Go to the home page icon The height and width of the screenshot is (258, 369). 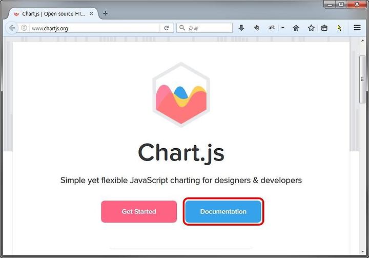click(296, 28)
